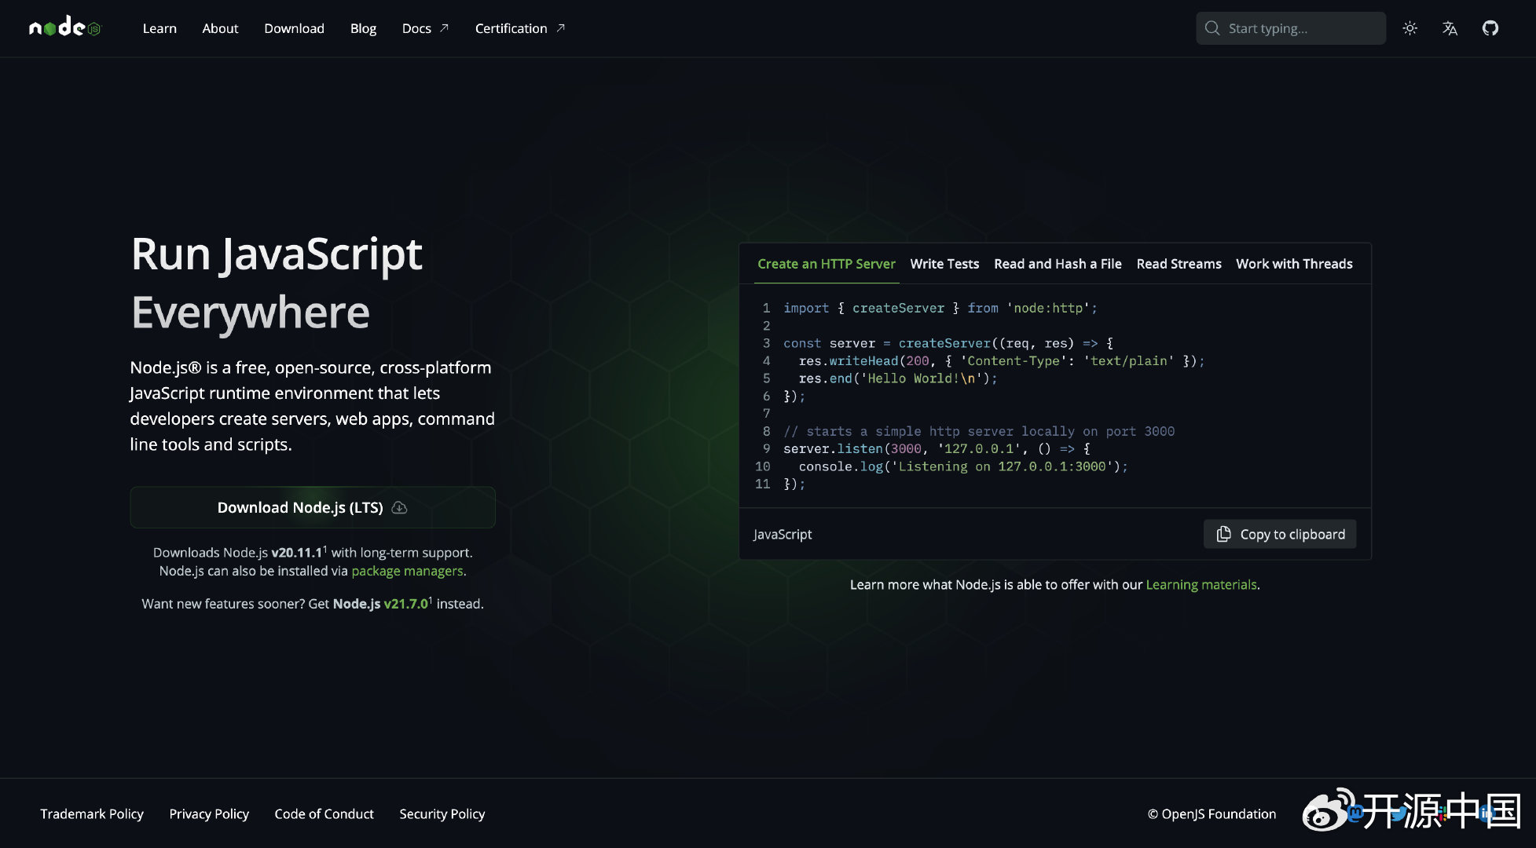
Task: Click the Run JavaScript Everywhere heading
Action: [x=277, y=283]
